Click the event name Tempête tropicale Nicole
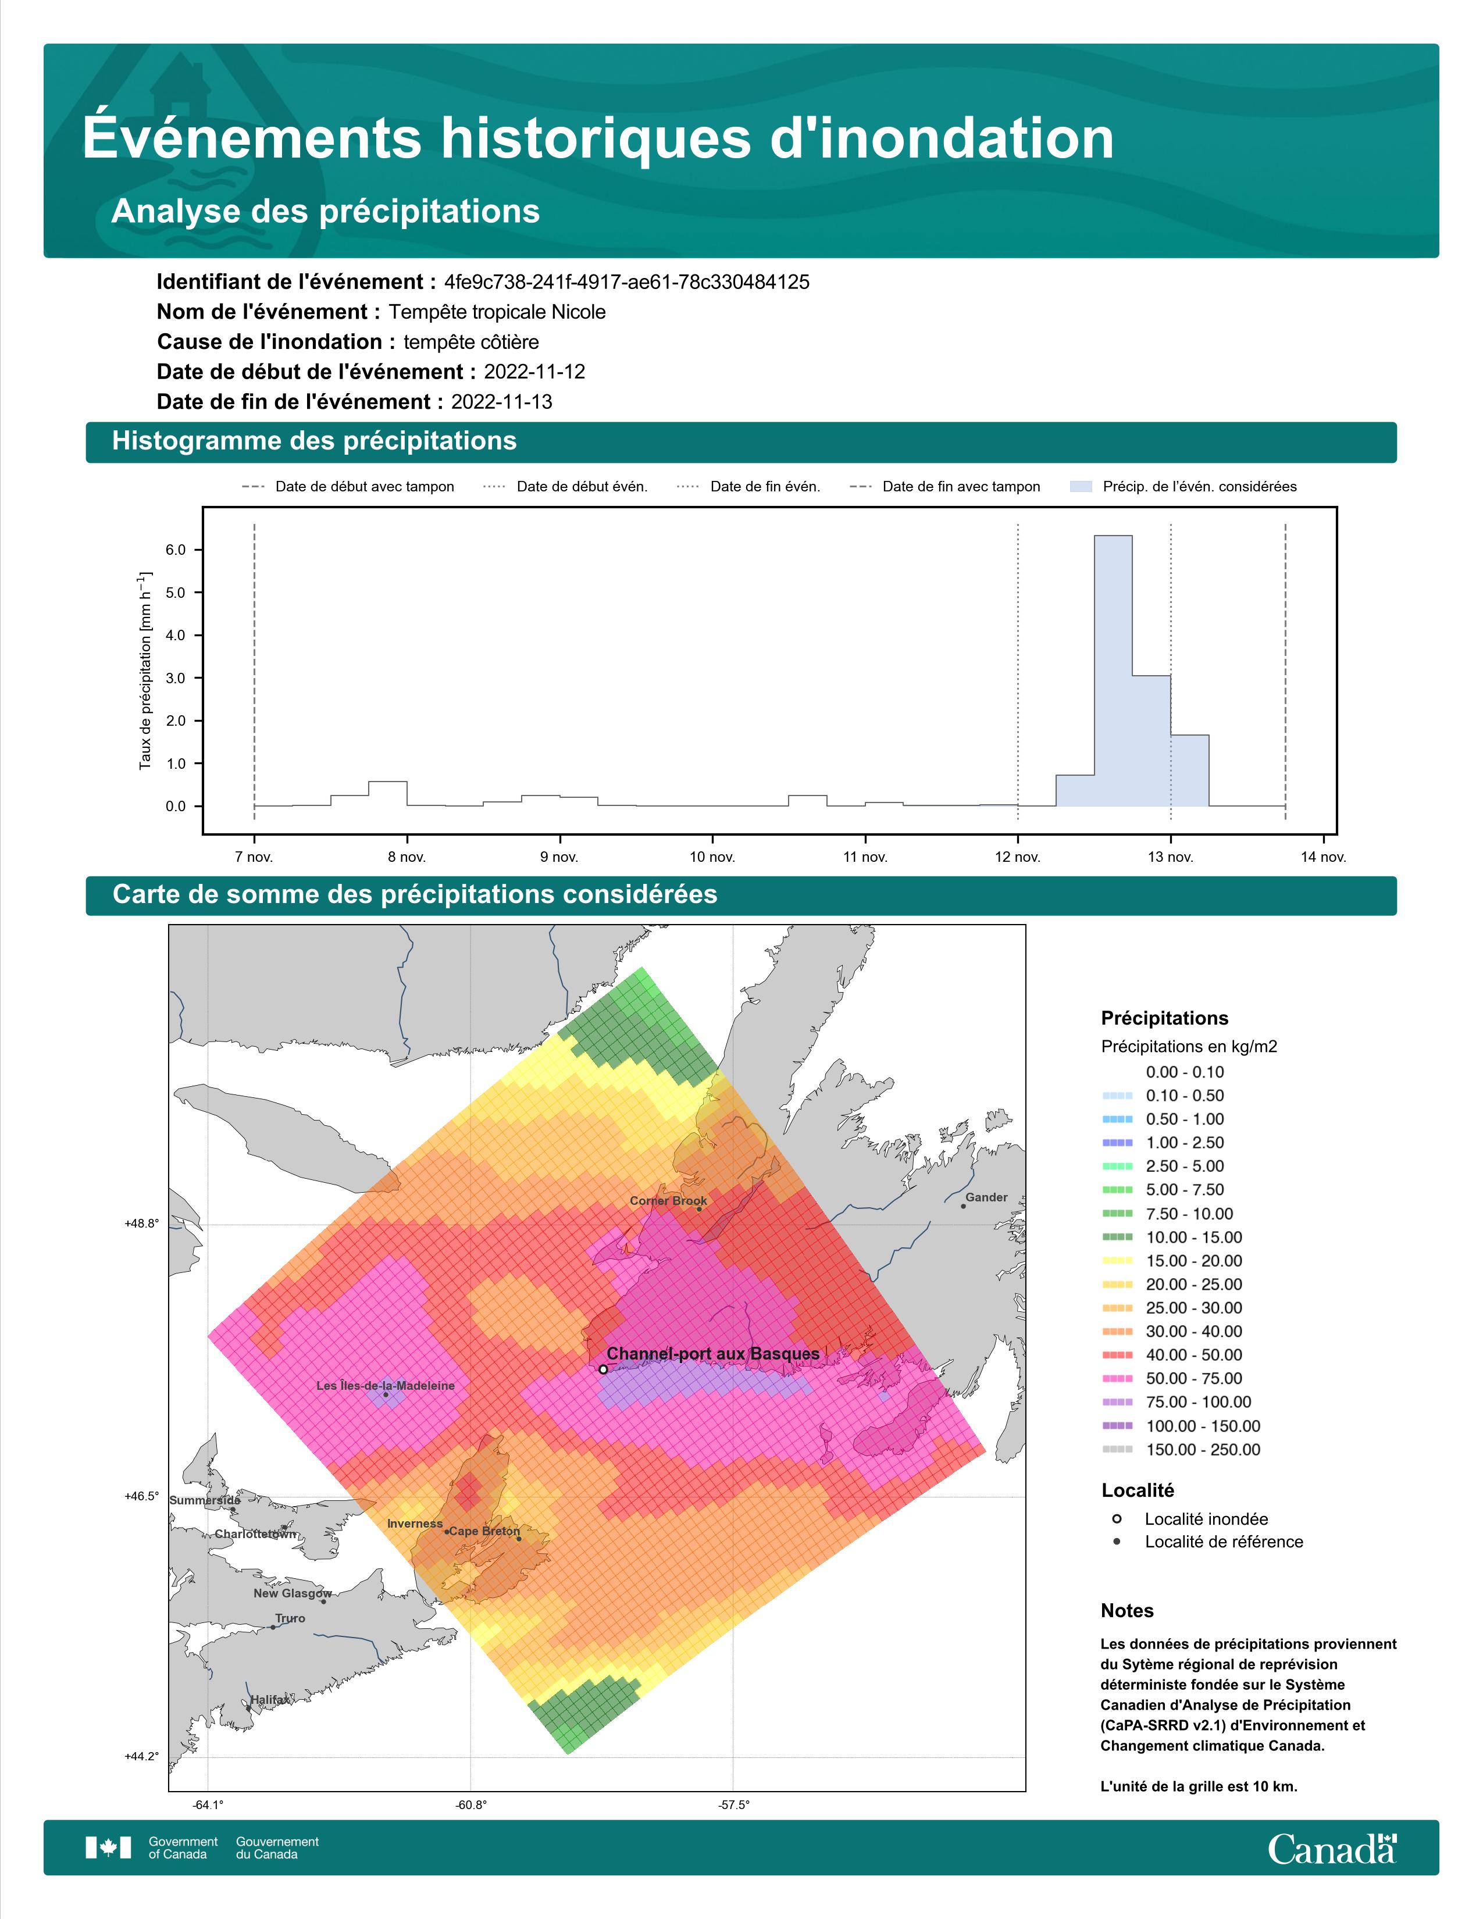 tap(497, 312)
